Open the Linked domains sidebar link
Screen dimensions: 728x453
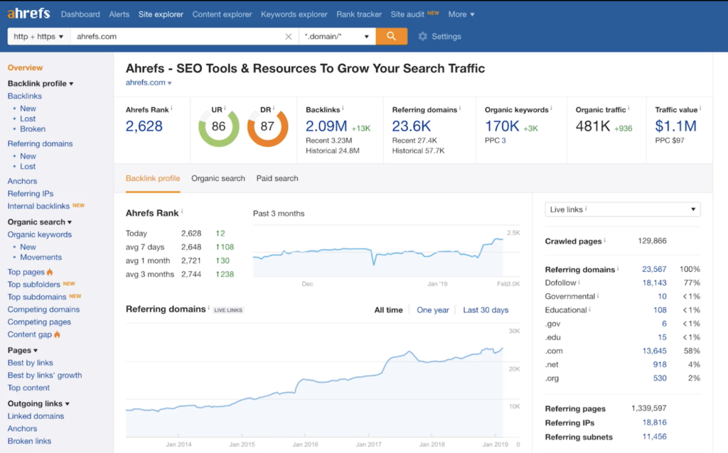pyautogui.click(x=36, y=416)
